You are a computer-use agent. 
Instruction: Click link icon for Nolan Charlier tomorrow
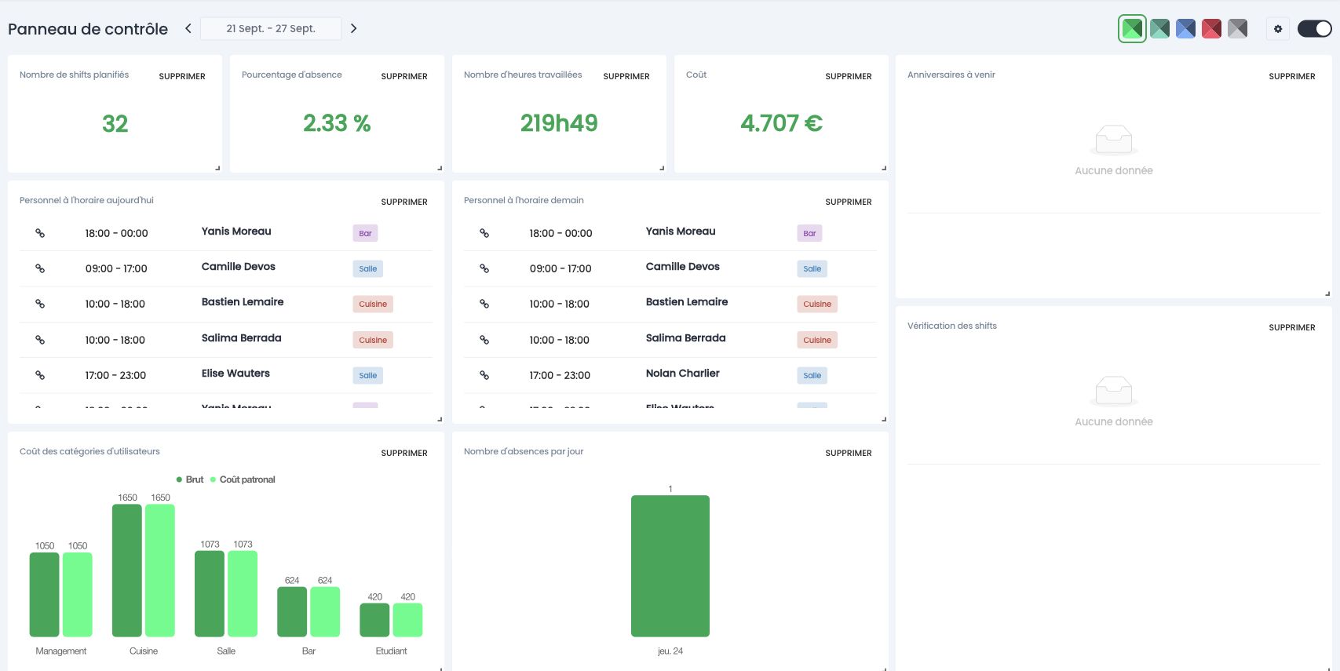484,375
